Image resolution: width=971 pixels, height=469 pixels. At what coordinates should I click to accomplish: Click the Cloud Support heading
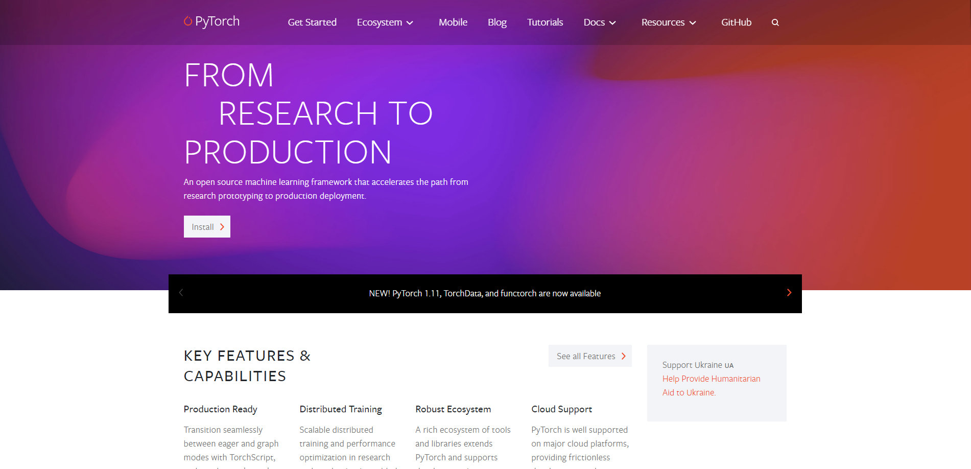tap(561, 409)
